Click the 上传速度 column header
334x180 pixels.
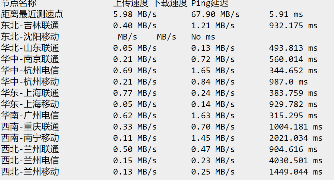131,3
